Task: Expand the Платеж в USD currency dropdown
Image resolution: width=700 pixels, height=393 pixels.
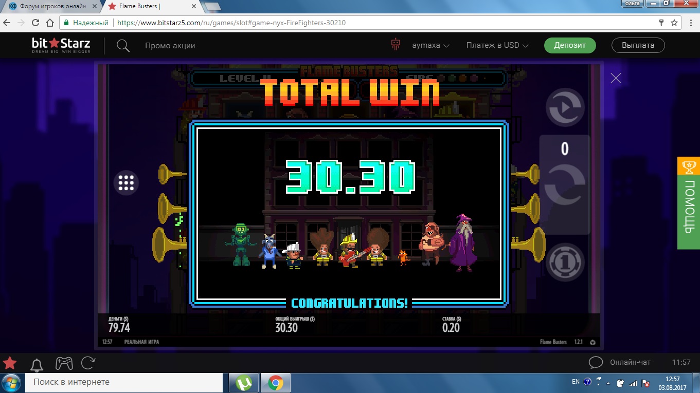Action: pos(497,45)
